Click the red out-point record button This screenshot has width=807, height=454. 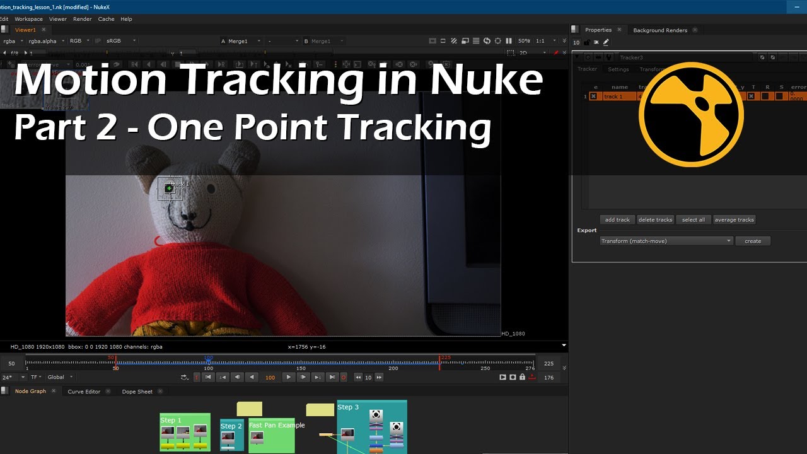344,377
